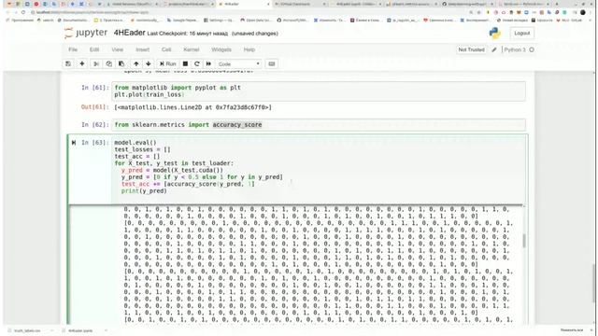
Task: Open the Open Data Sci bookmark
Action: point(255,20)
